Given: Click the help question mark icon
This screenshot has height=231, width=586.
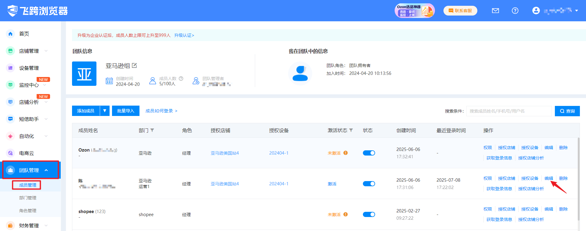Looking at the screenshot, I should (515, 11).
